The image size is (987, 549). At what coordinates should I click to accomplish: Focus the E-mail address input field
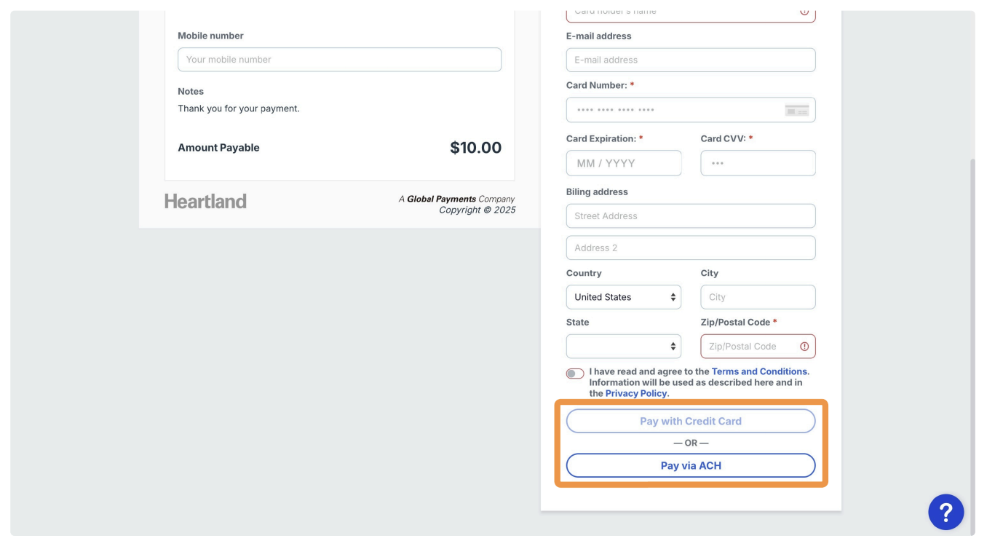coord(690,60)
